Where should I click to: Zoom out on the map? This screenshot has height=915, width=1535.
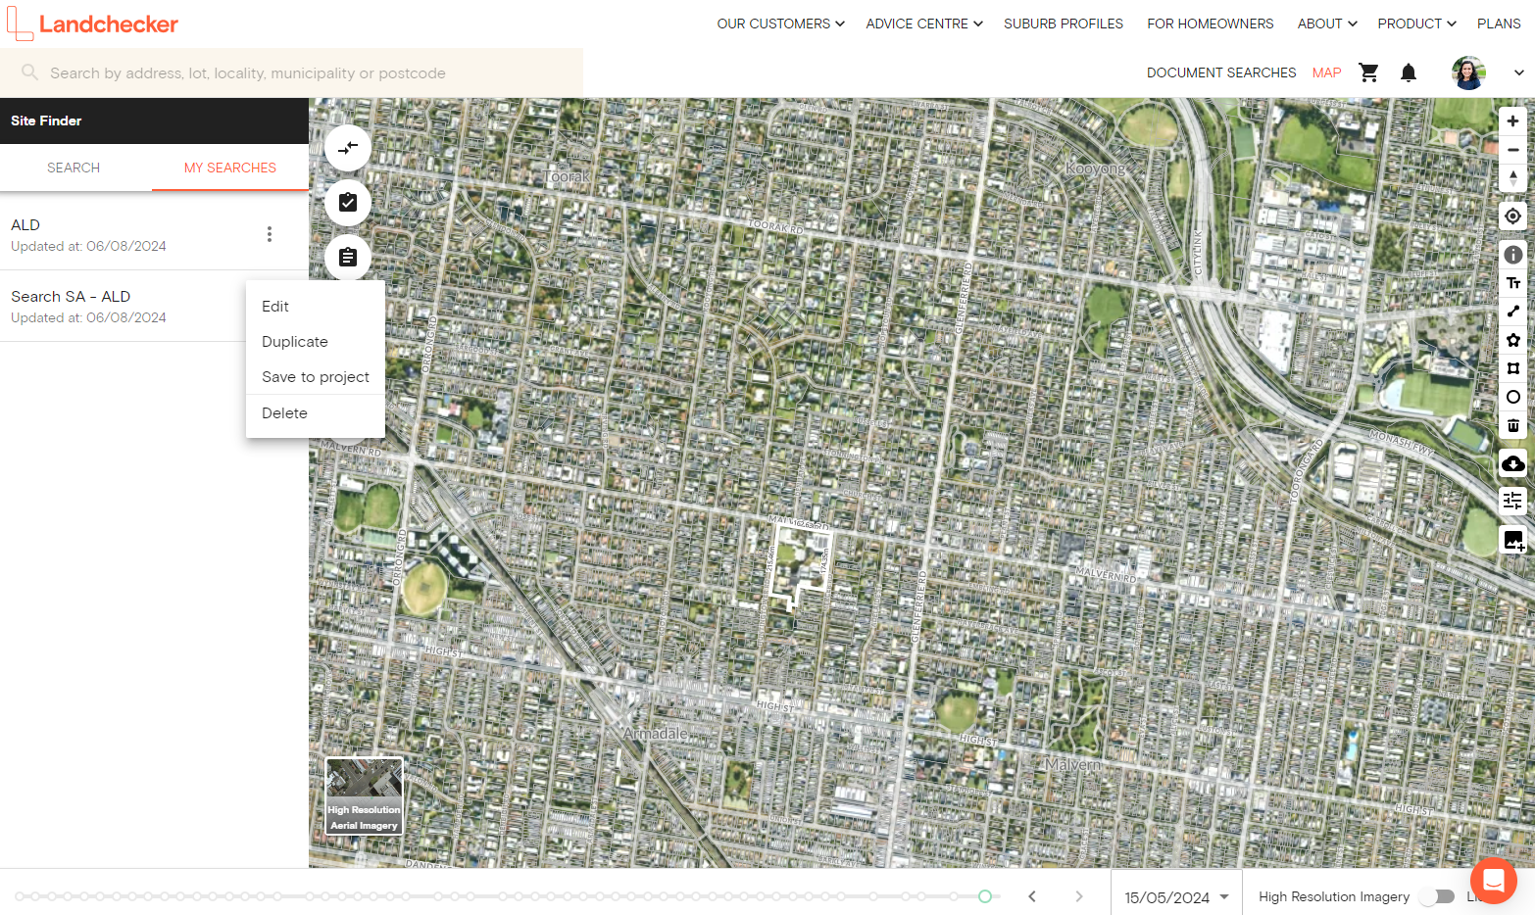[1512, 150]
